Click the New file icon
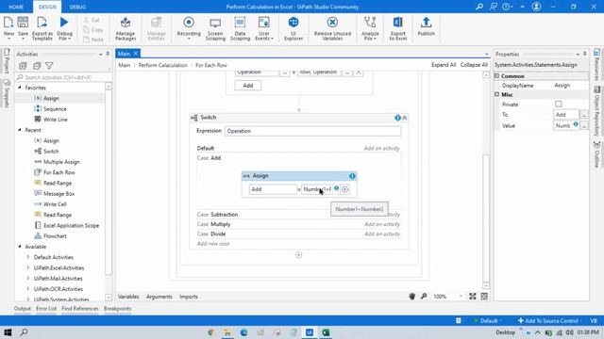 [8, 23]
